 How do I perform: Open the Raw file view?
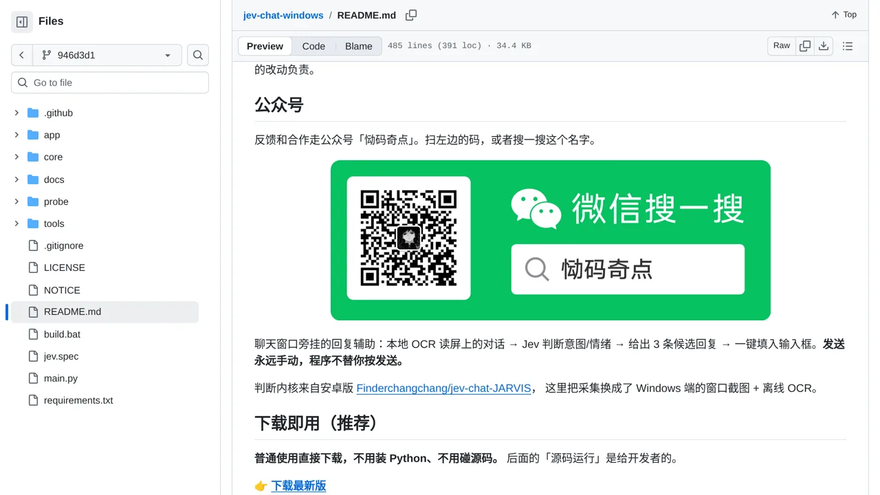click(x=782, y=46)
